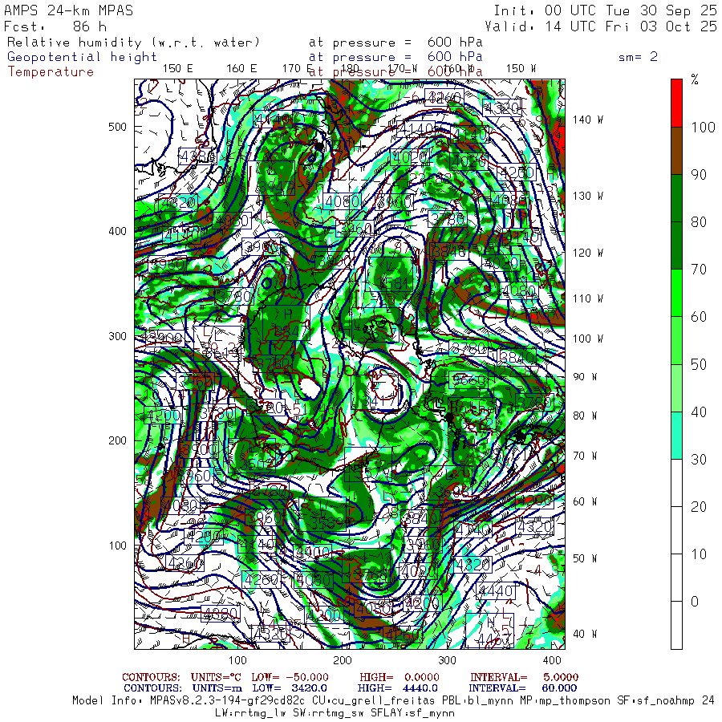This screenshot has height=722, width=722.
Task: Click the 'Valid: 14 UTC Fri 03 Oct 25' line
Action: tap(601, 26)
